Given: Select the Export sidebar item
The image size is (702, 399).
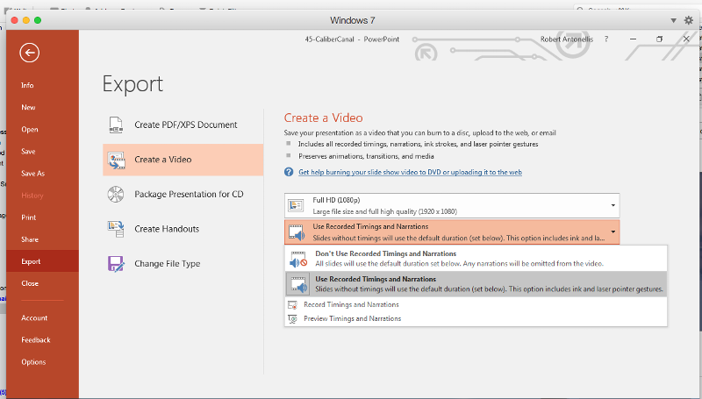Looking at the screenshot, I should [42, 261].
